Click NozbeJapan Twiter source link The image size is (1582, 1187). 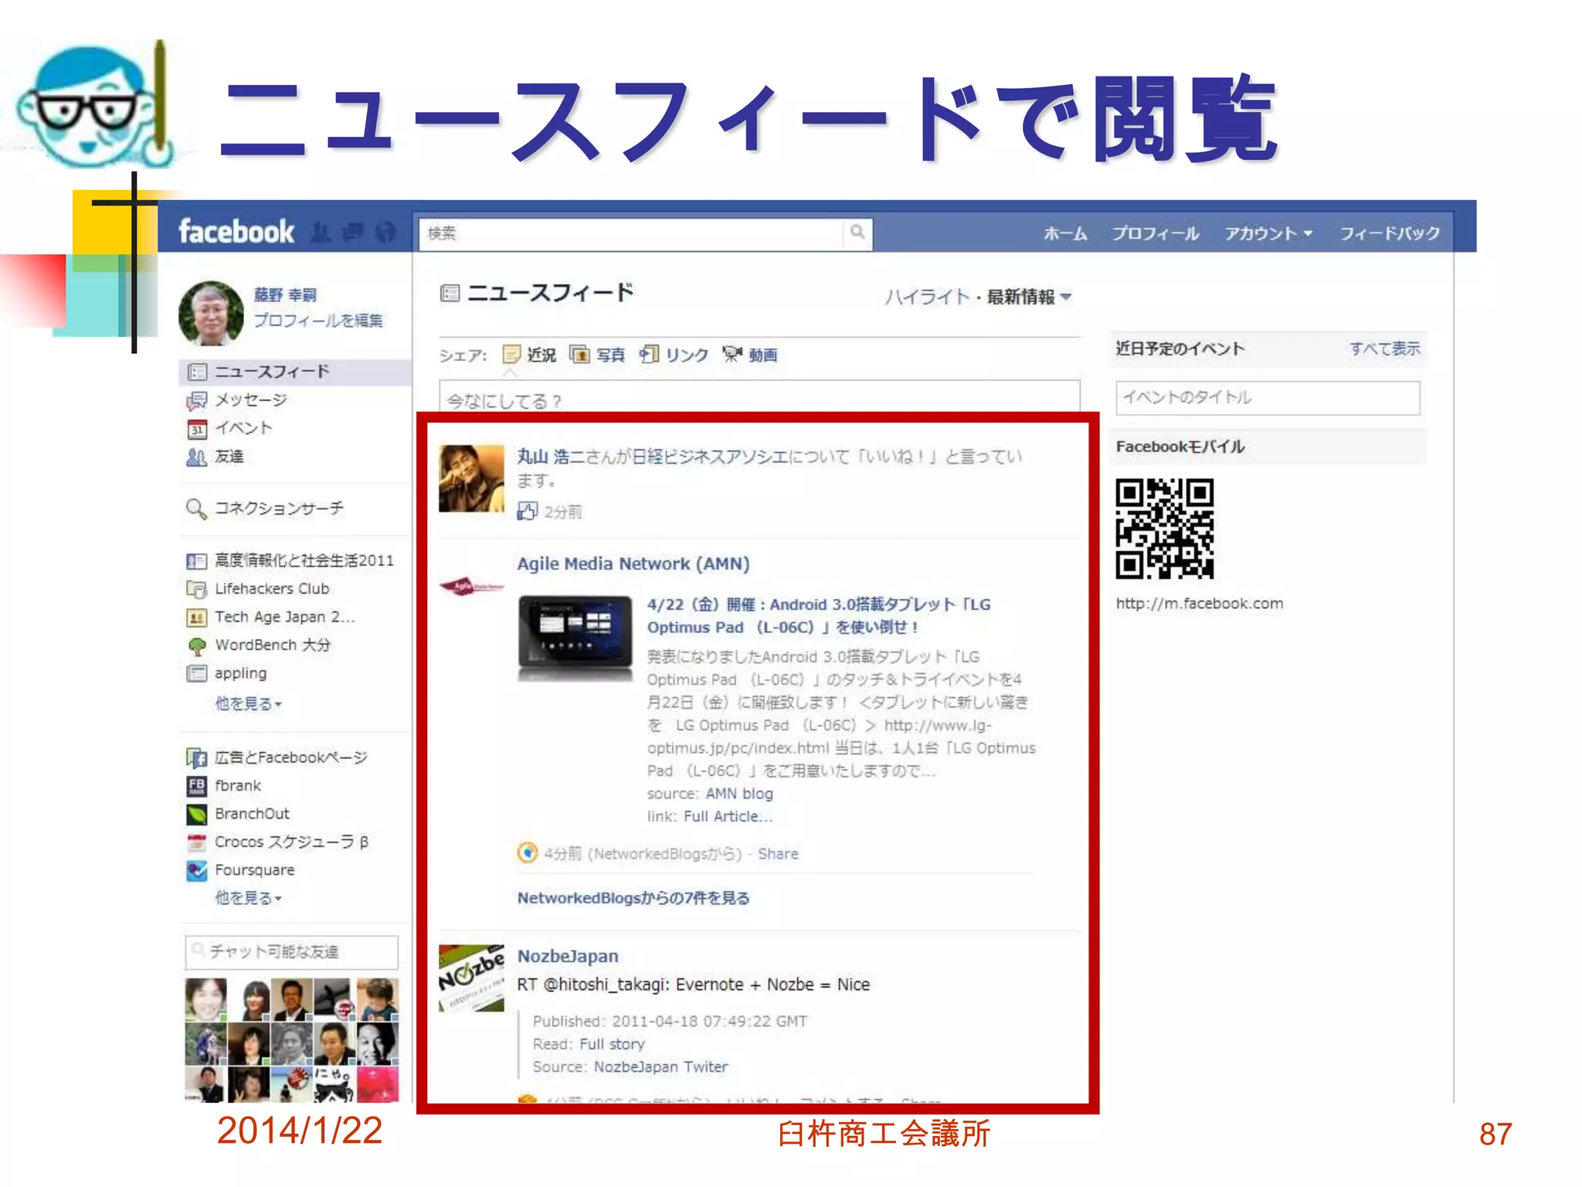coord(660,1067)
